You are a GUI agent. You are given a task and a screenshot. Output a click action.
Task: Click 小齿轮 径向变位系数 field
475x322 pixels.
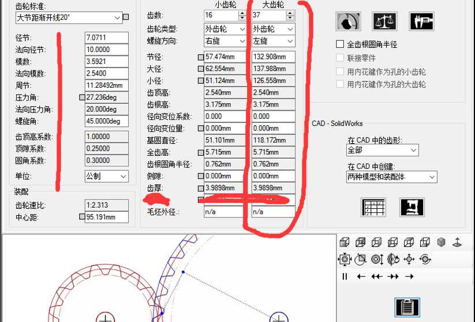[x=225, y=117]
